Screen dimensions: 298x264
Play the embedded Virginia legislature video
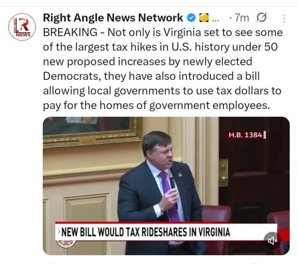click(166, 186)
